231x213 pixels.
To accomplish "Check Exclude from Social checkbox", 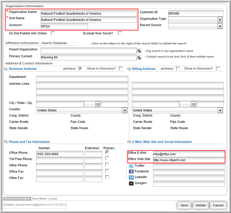I will point(120,33).
